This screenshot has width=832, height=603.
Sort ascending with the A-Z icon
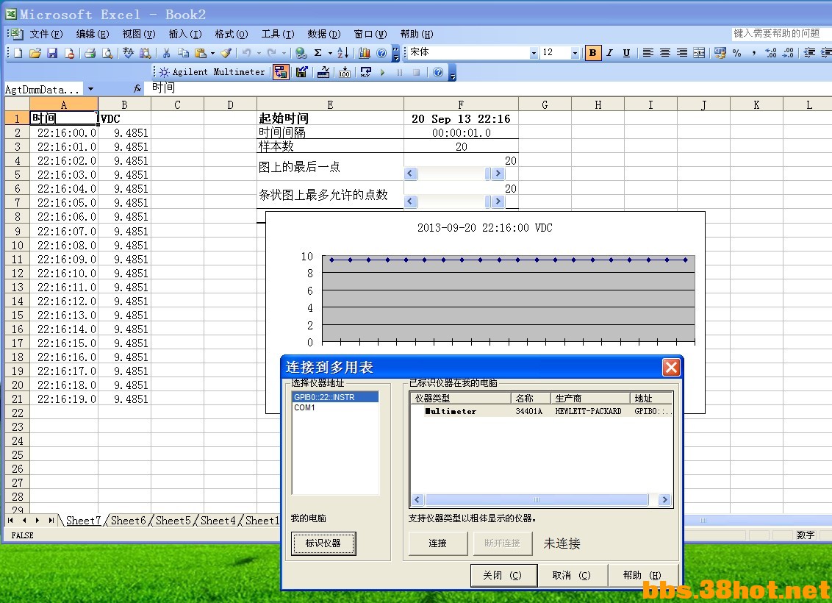click(343, 52)
